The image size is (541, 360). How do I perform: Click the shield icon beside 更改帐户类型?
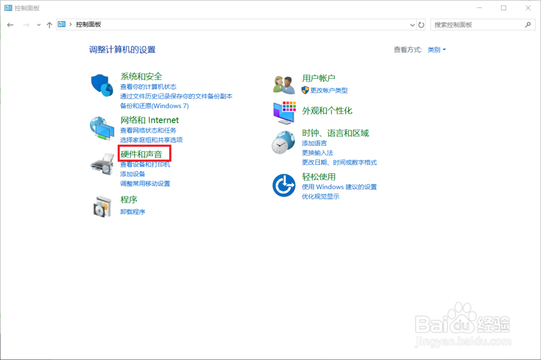(x=305, y=90)
